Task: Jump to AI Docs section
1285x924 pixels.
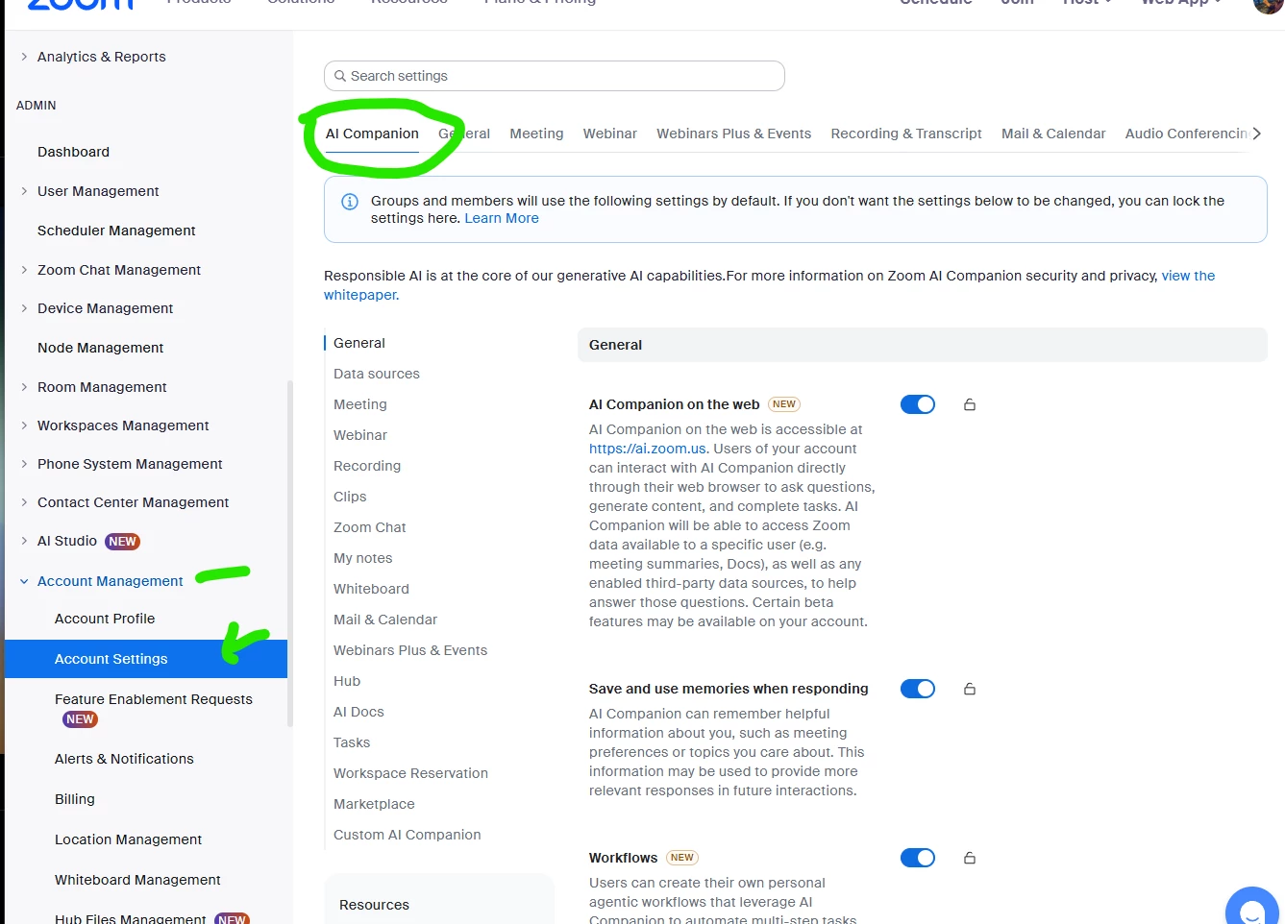Action: tap(358, 712)
